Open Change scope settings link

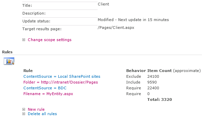pos(49,40)
